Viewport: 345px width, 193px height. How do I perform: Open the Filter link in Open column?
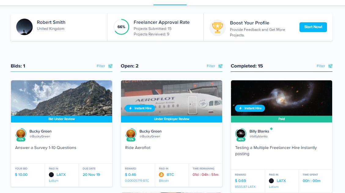tap(211, 66)
